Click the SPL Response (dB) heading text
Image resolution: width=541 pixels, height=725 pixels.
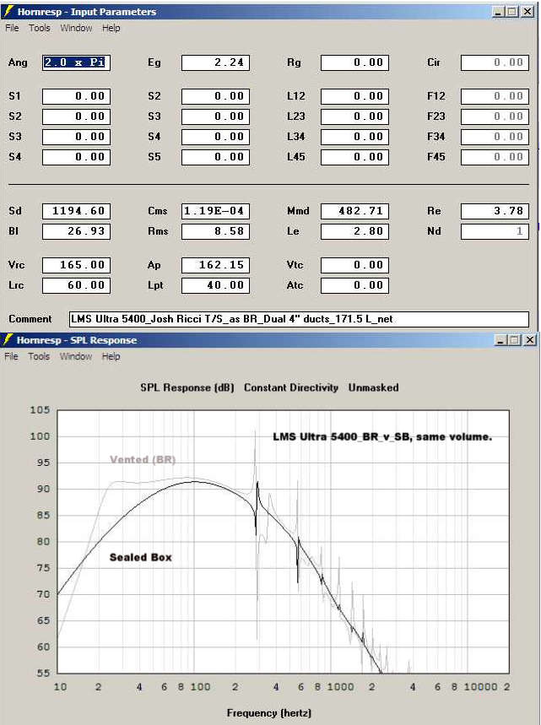click(x=187, y=387)
